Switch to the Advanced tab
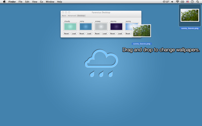 pyautogui.click(x=72, y=16)
